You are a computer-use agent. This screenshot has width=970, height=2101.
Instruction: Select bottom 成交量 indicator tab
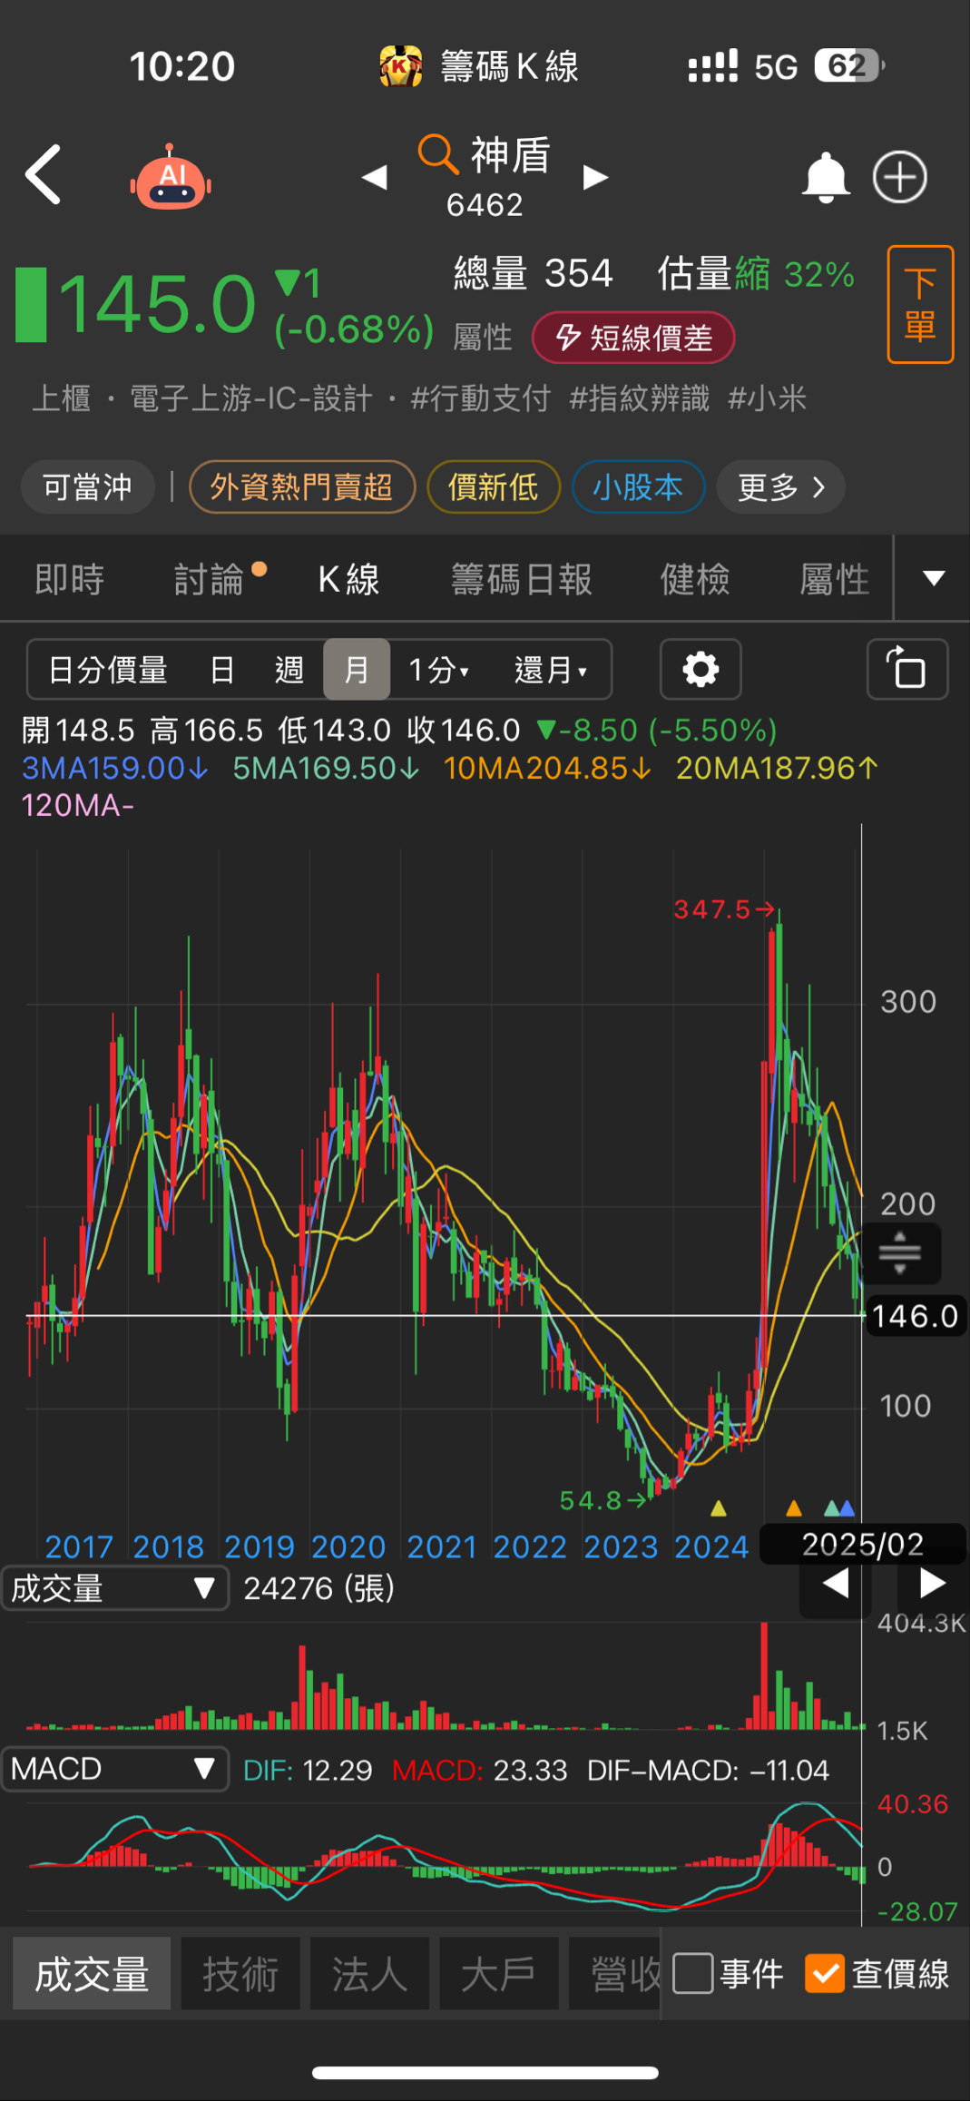92,1973
